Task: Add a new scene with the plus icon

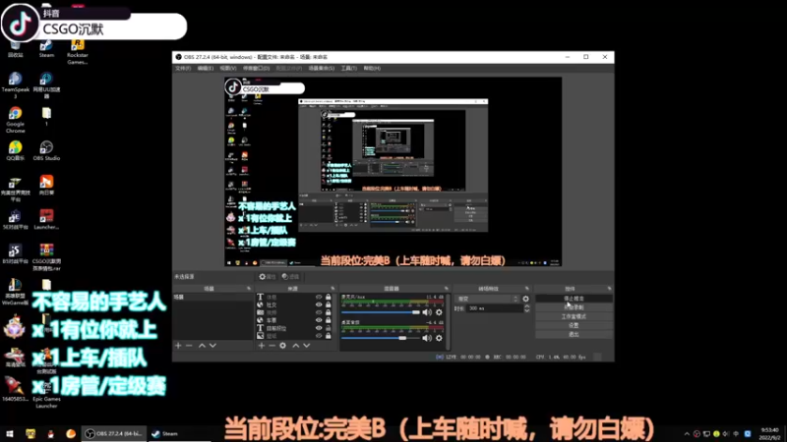Action: tap(178, 346)
